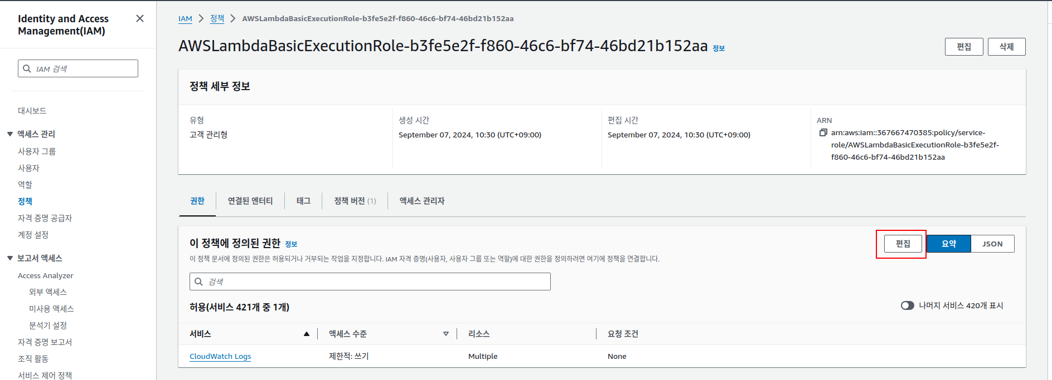Click the Multiple resource cell
The image size is (1052, 380).
pos(483,356)
